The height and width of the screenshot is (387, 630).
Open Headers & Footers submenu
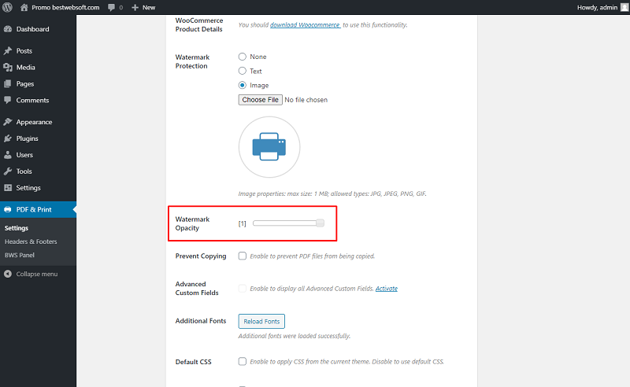(31, 241)
